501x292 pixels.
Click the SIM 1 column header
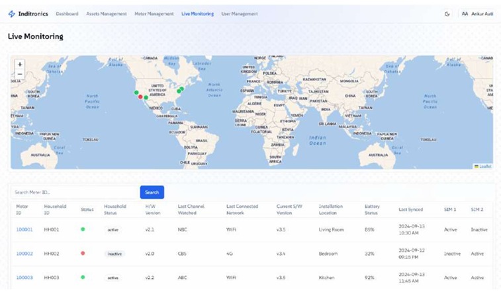450,209
